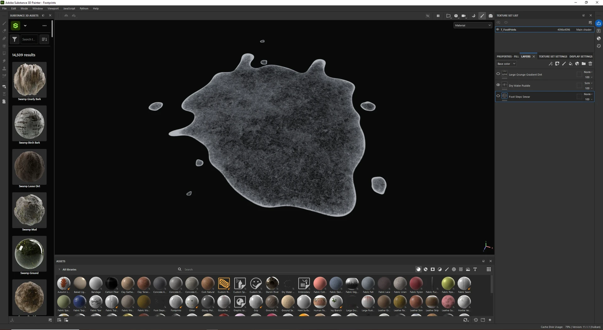Image resolution: width=603 pixels, height=330 pixels.
Task: Click the Send to export icon on right dock
Action: (599, 23)
